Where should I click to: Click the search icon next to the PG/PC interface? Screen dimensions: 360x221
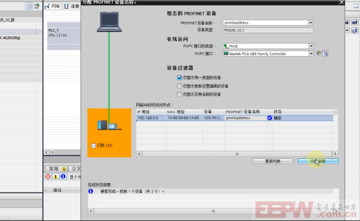click(x=325, y=53)
